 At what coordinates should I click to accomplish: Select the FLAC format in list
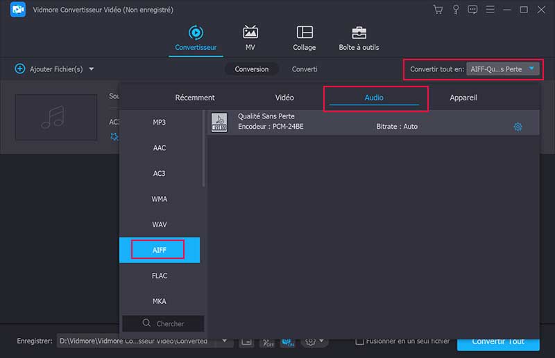(x=160, y=276)
